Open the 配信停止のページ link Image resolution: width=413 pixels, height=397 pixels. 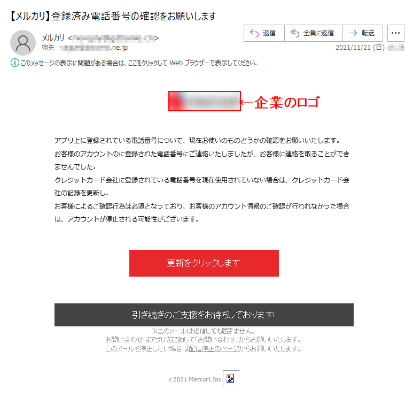[214, 349]
